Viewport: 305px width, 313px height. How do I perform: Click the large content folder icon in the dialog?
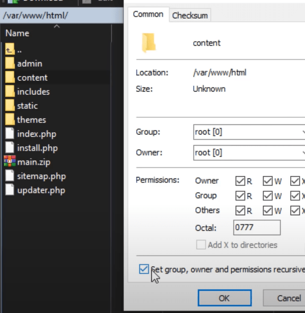(149, 43)
